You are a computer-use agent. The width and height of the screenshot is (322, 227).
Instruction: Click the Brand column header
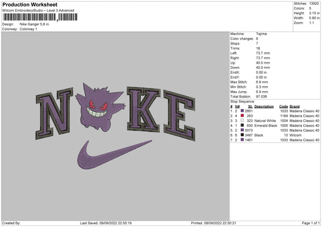pyautogui.click(x=295, y=107)
